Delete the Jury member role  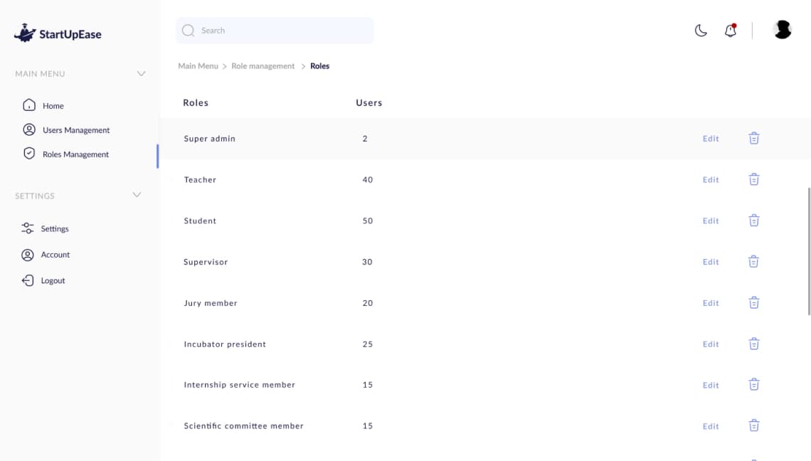(x=754, y=302)
